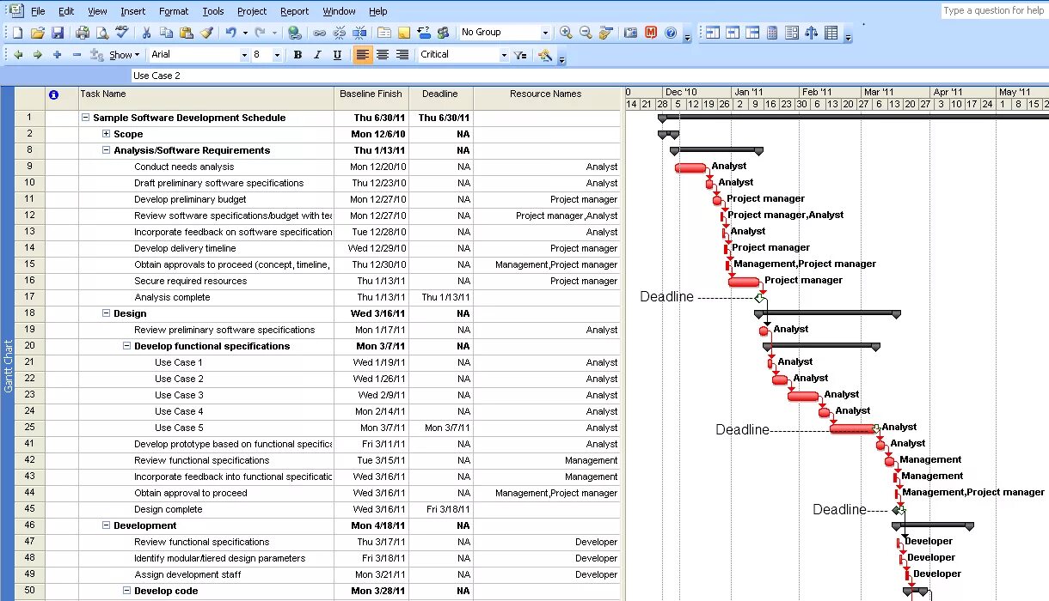1049x601 pixels.
Task: Open the Microsoft Project Help icon
Action: coord(671,33)
